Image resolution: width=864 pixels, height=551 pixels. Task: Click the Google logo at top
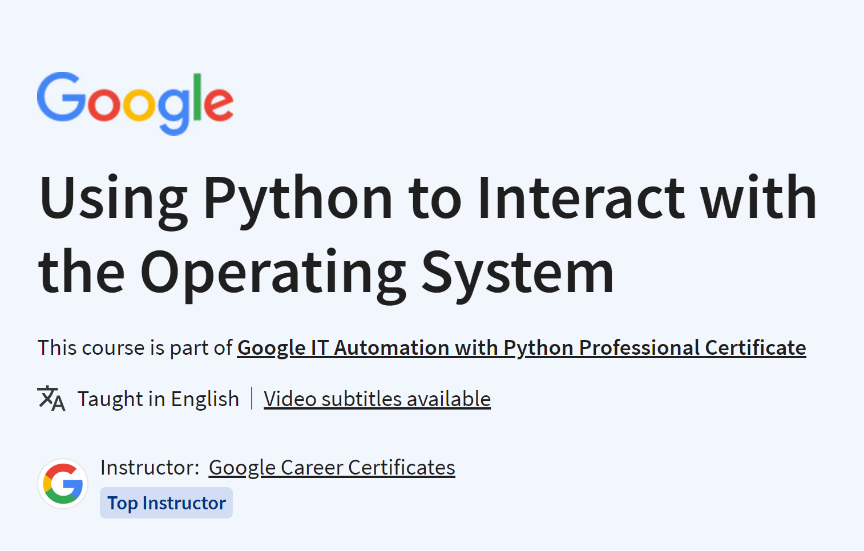135,103
